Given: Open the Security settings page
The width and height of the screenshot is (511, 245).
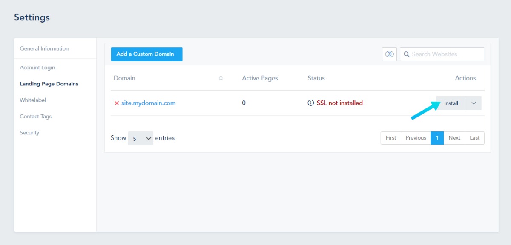Looking at the screenshot, I should pos(29,133).
